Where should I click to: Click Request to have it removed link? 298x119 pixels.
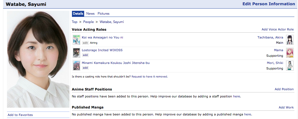(x=149, y=76)
